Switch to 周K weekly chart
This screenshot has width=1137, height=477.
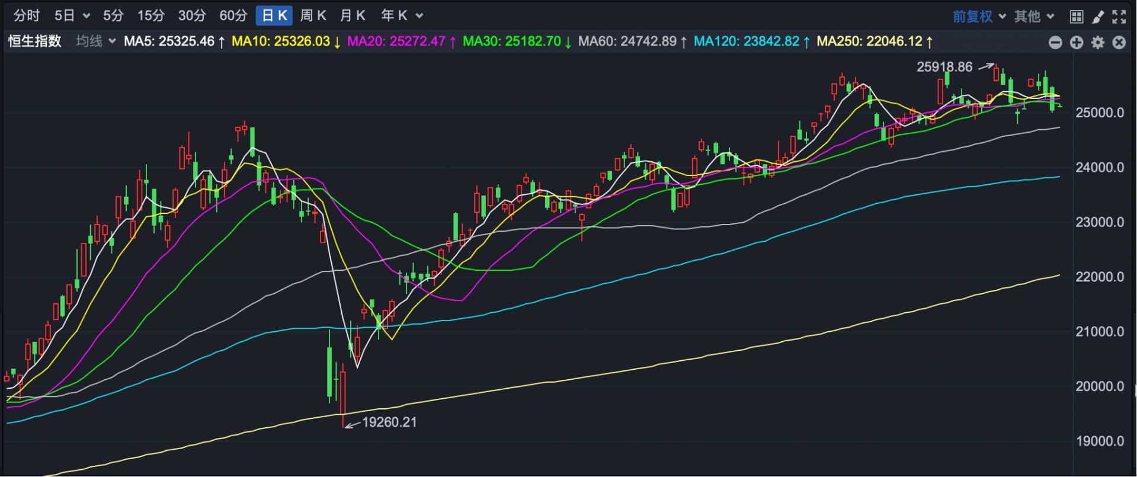[313, 16]
